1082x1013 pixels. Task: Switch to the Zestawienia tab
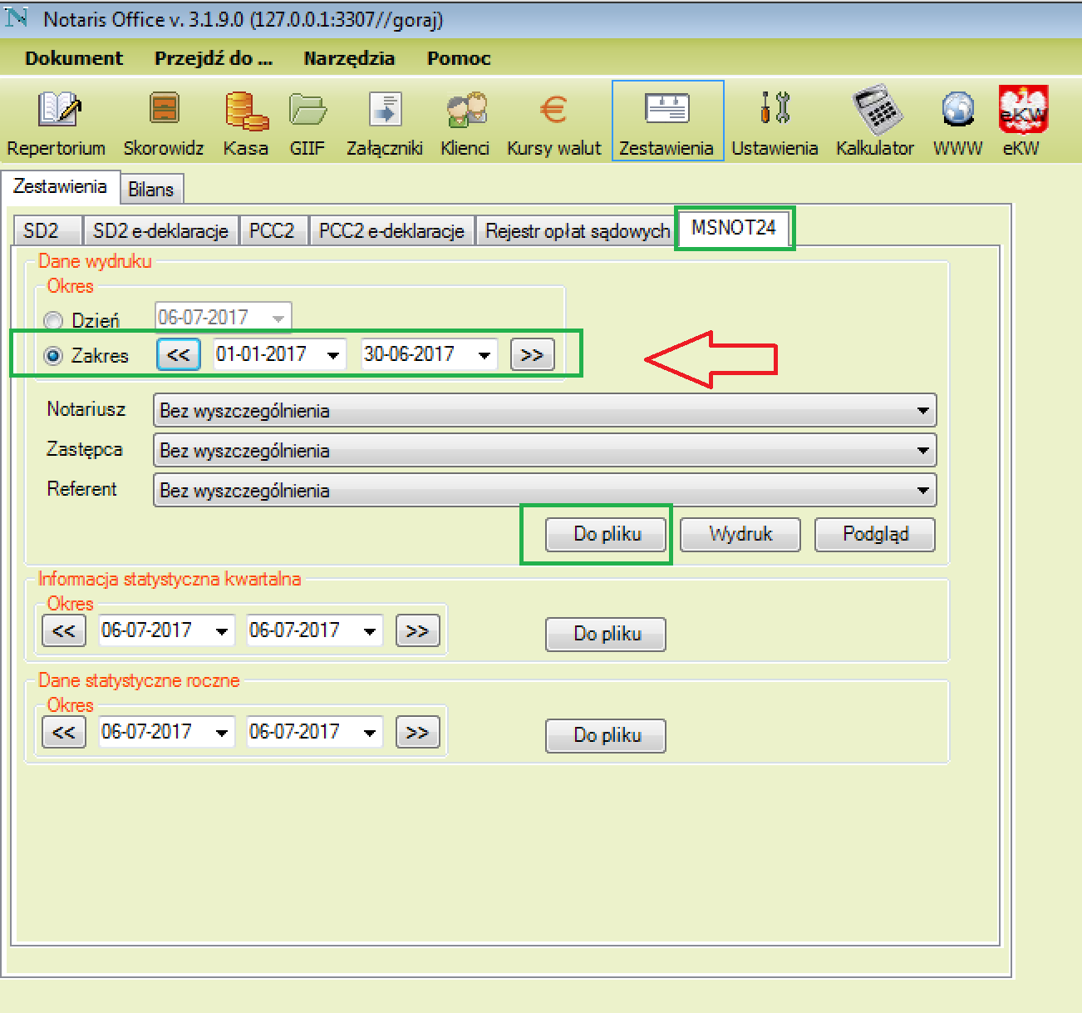(x=60, y=186)
